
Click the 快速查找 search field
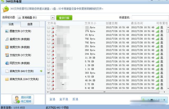[150, 17]
